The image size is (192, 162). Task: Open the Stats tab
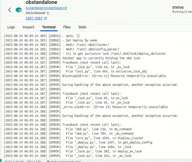pos(82,27)
